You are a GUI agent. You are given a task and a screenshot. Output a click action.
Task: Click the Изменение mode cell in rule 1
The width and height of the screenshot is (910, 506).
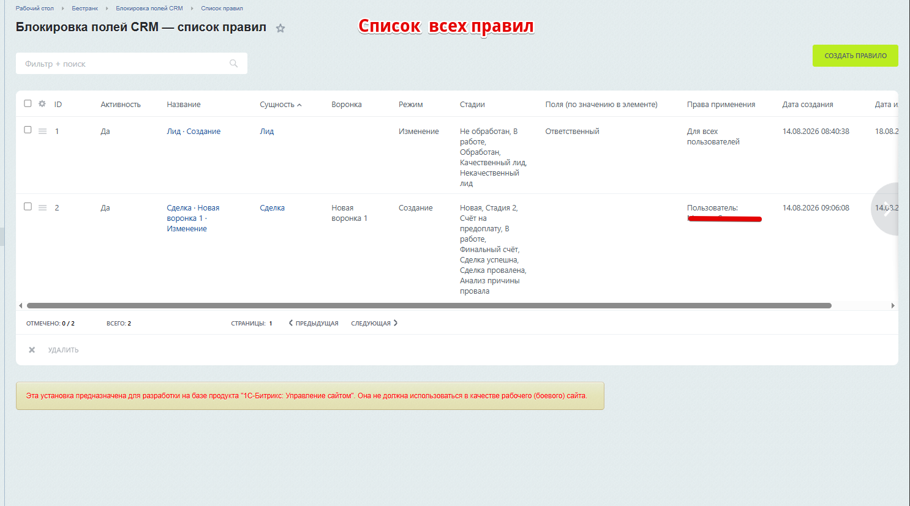click(x=419, y=132)
